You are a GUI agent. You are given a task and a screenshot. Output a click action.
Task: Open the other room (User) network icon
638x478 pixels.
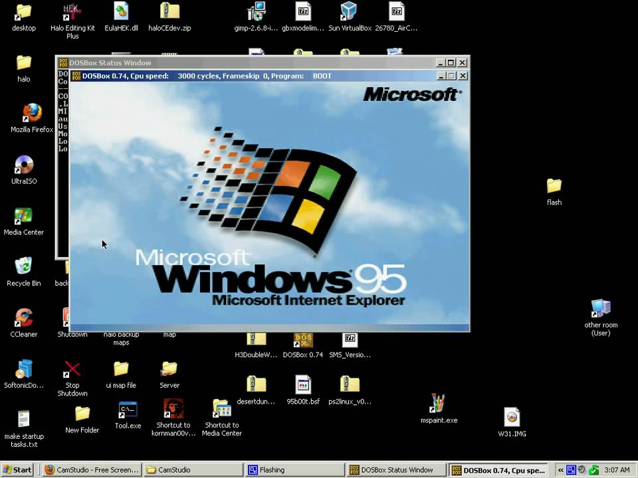tap(601, 309)
